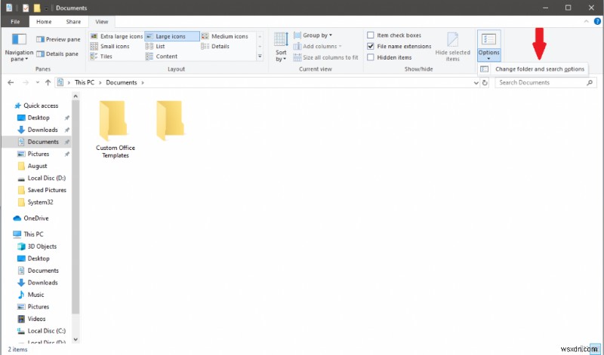Image resolution: width=604 pixels, height=355 pixels.
Task: Select pinned Documents in Quick access
Action: click(36, 142)
